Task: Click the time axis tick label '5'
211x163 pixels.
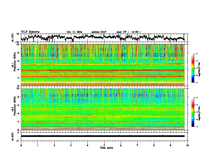Action: [x=104, y=145]
